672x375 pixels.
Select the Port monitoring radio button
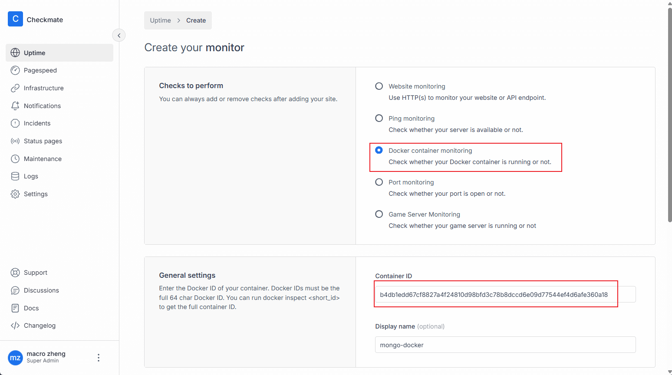[379, 182]
